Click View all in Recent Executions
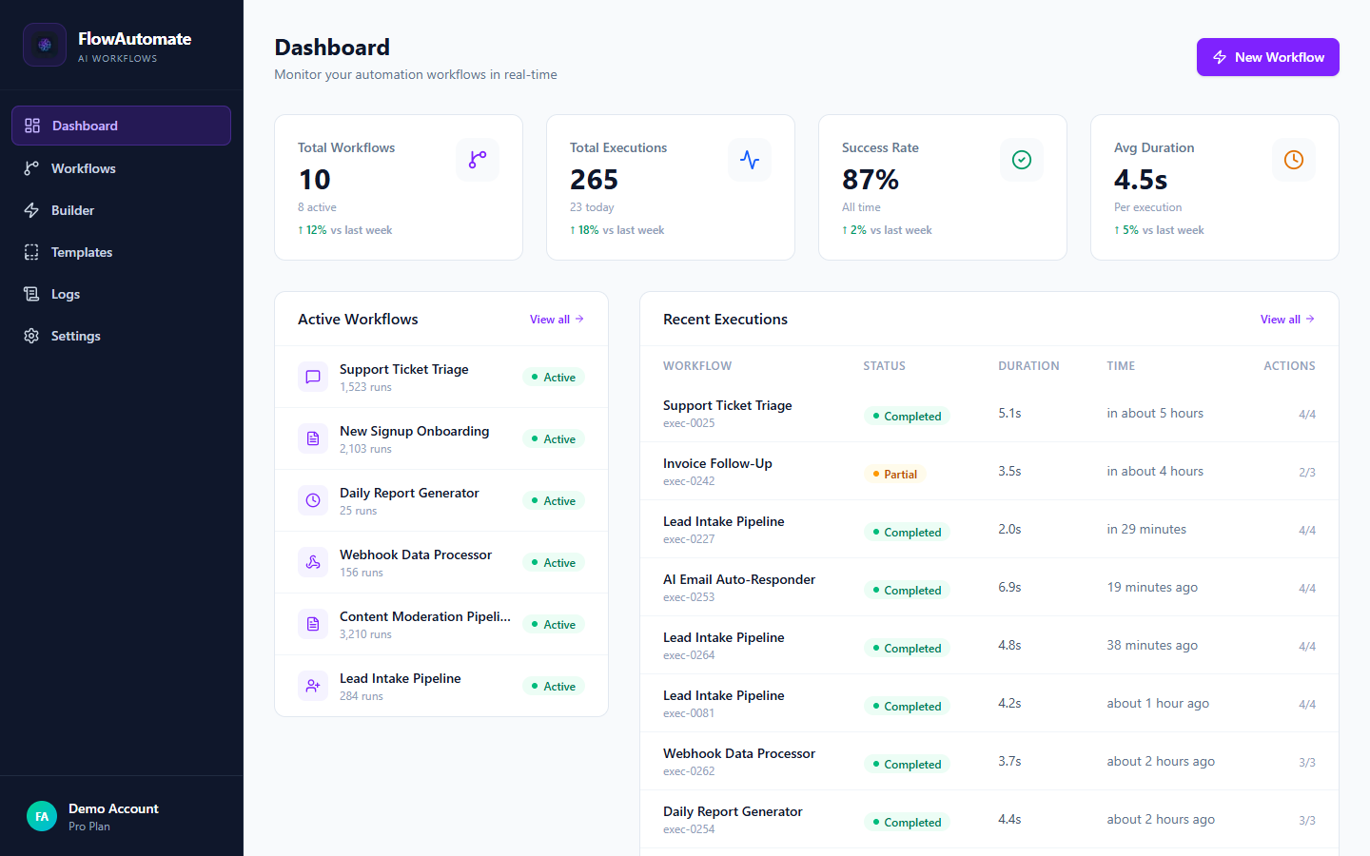 (1287, 320)
